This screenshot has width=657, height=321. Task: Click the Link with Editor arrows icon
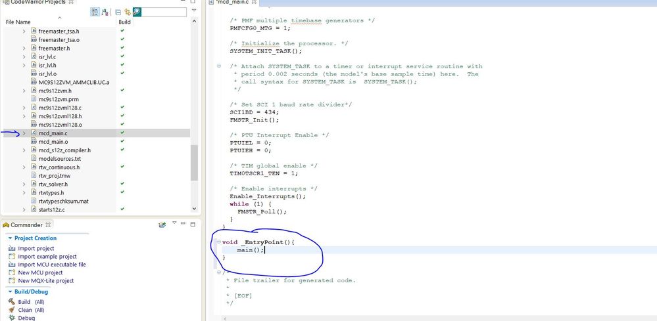click(128, 12)
